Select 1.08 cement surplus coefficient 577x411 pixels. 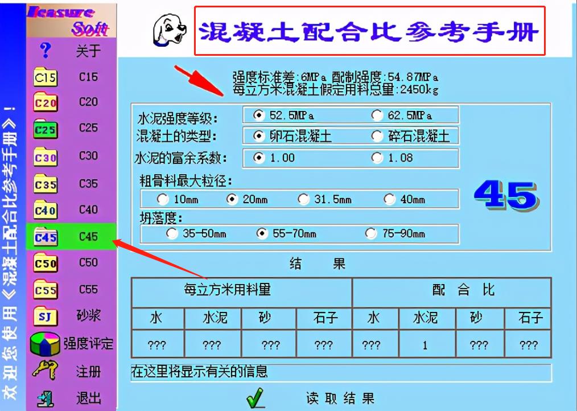click(377, 158)
